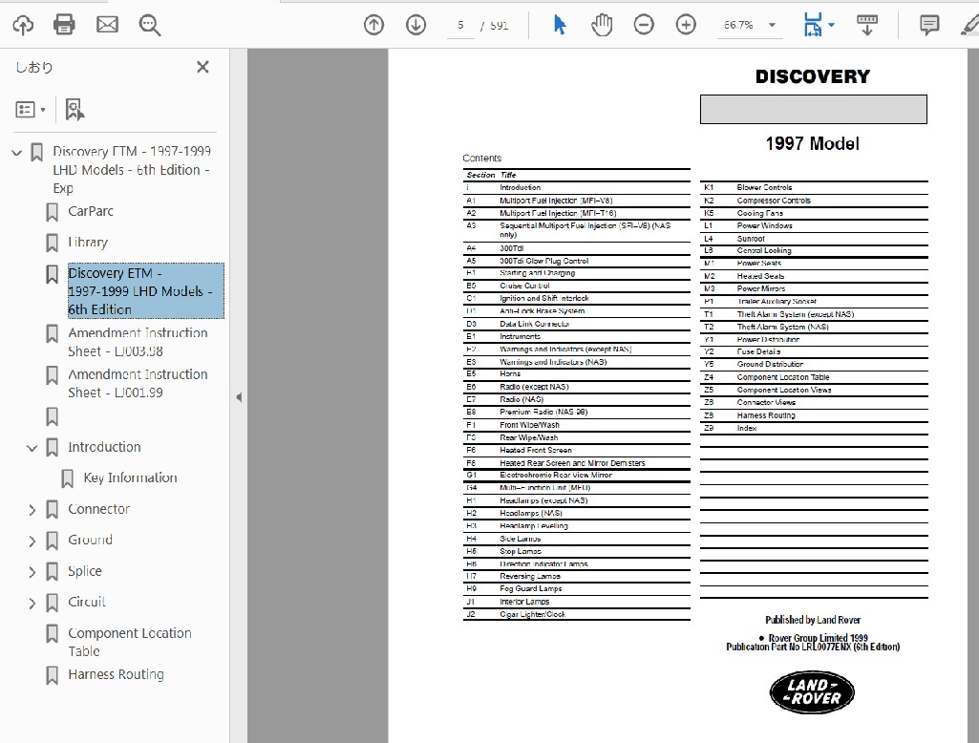
Task: Click the Splice bookmark ribbon icon
Action: (53, 572)
